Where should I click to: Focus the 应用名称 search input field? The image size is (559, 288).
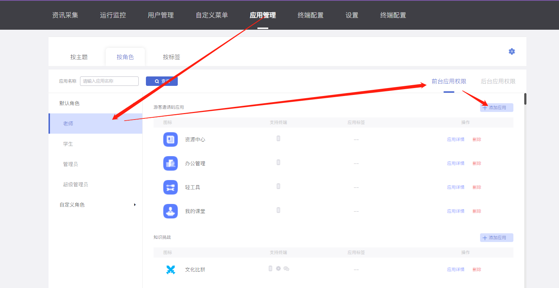coord(109,81)
